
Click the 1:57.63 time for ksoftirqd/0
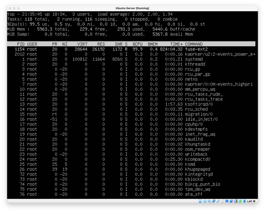click(x=174, y=104)
